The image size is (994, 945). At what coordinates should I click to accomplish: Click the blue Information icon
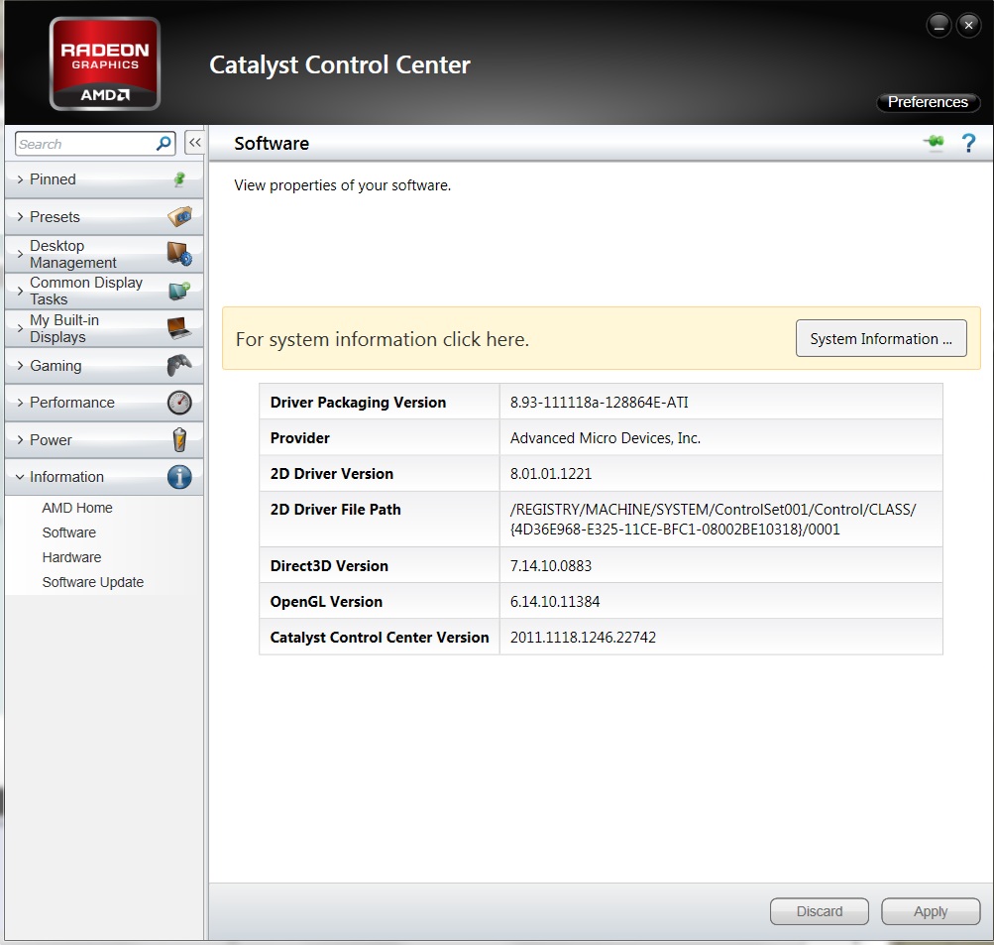click(179, 477)
